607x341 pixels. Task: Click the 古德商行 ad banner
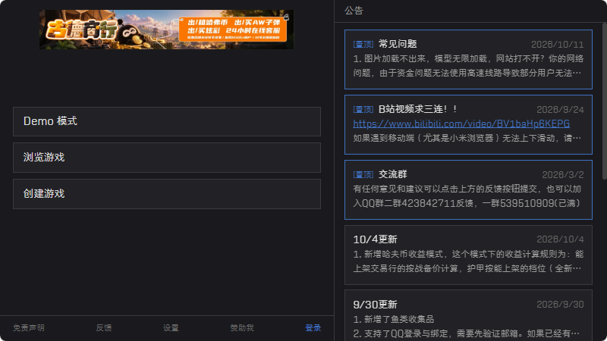tap(166, 30)
